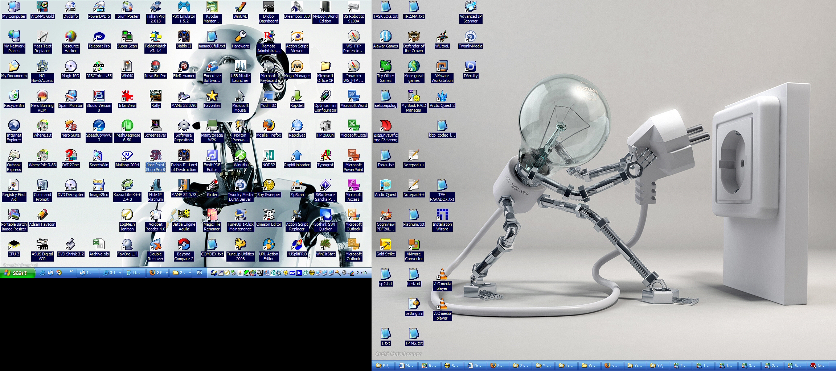The image size is (836, 371).
Task: Open the TwonkyMedia desktop shortcut
Action: (470, 40)
